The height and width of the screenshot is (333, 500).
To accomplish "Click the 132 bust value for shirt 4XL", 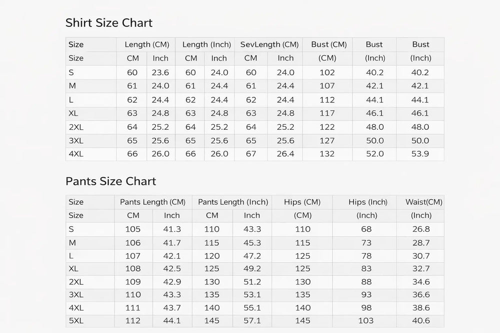I will pyautogui.click(x=327, y=154).
